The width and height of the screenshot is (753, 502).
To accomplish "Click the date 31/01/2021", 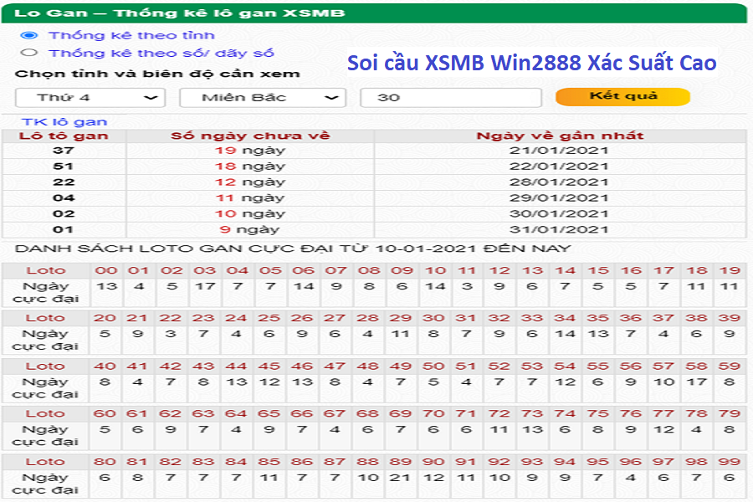I will pos(560,229).
